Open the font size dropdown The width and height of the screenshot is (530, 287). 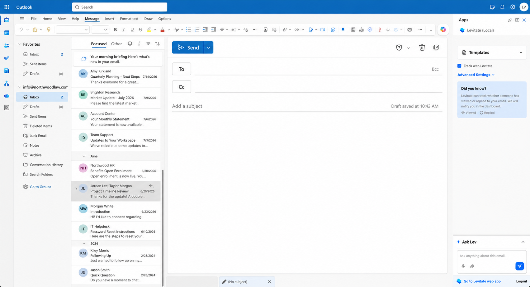click(x=100, y=30)
